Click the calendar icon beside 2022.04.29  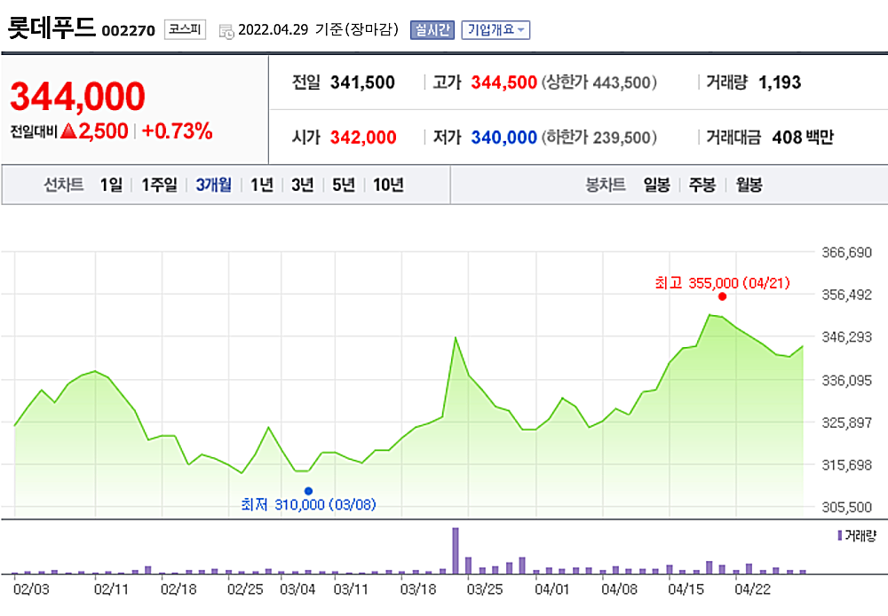pos(226,32)
